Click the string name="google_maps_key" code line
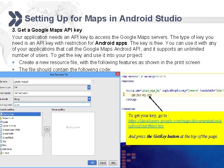The width and height of the screenshot is (224, 168). [x=175, y=91]
